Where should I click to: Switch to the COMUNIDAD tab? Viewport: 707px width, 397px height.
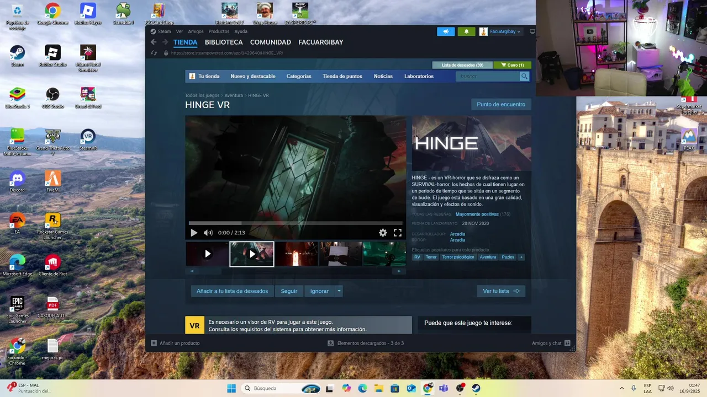[271, 42]
